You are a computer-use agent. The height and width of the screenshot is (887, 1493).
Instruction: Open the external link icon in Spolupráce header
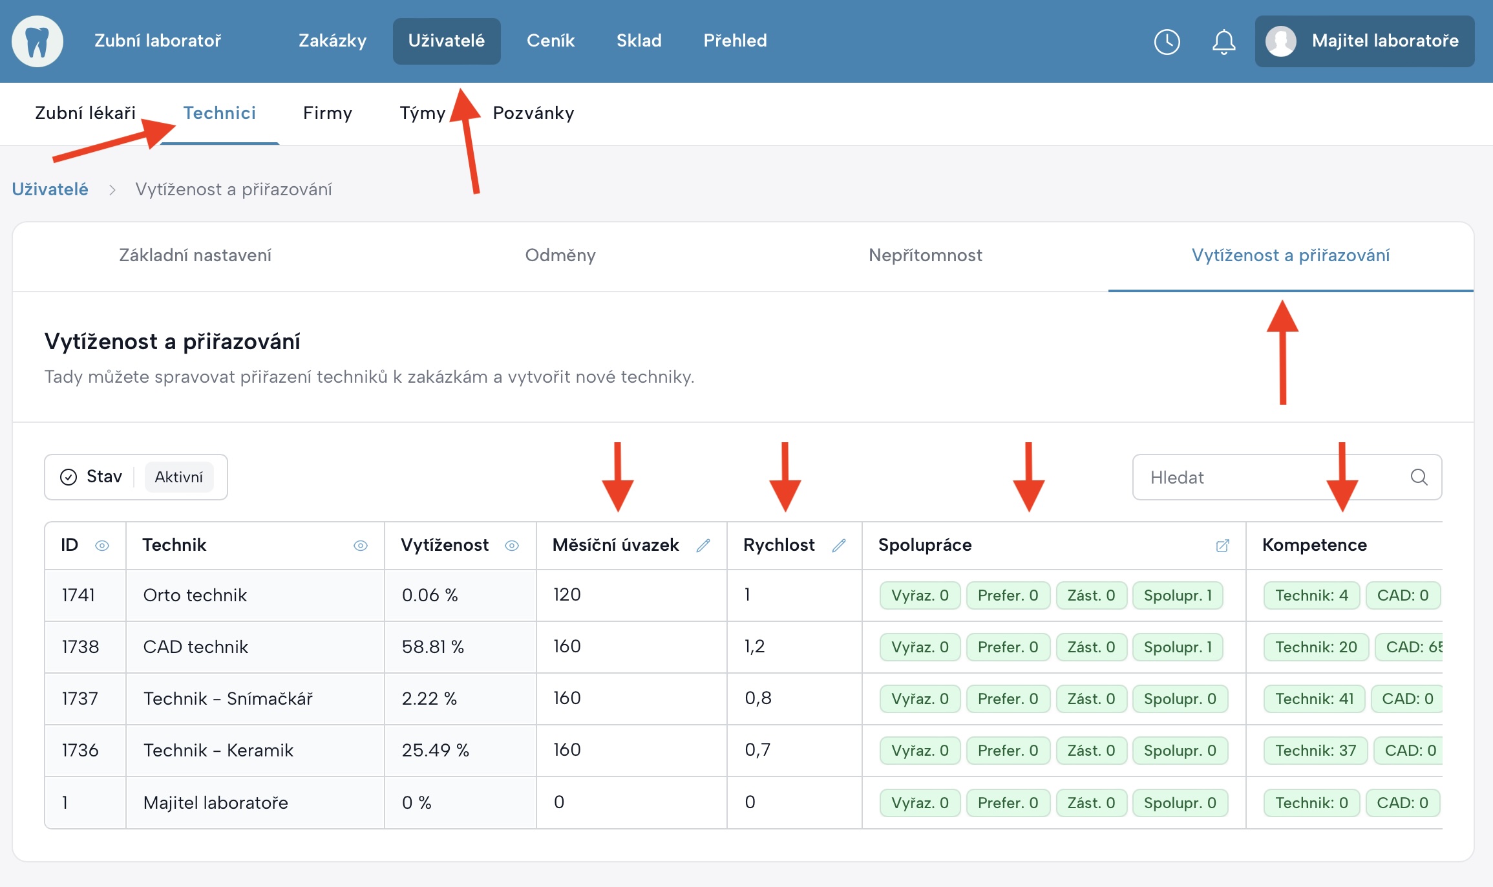[x=1222, y=546]
